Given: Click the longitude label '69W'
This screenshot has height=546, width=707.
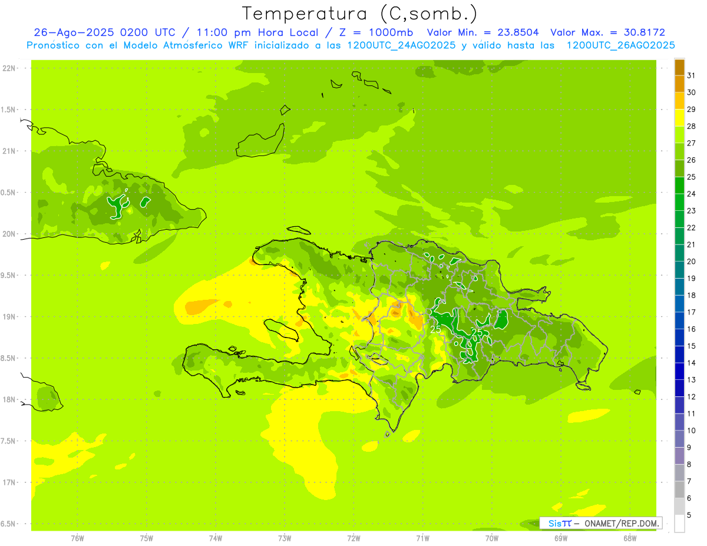Looking at the screenshot, I should click(x=561, y=538).
